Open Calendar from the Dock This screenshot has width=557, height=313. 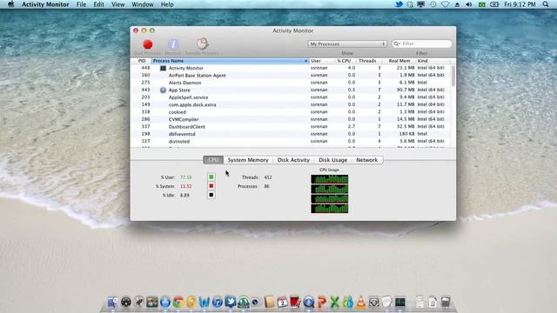point(282,302)
